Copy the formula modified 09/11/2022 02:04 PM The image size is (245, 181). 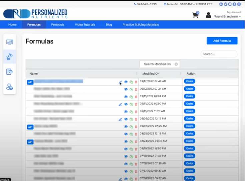(x=131, y=97)
